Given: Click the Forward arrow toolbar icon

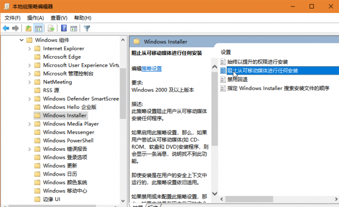Looking at the screenshot, I should tap(15, 28).
